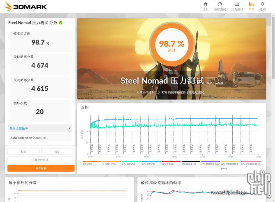Open the 选项 options gear icon
Image resolution: width=275 pixels, height=202 pixels.
click(263, 4)
